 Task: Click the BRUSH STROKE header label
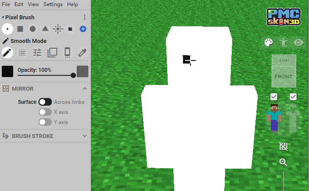pos(32,136)
